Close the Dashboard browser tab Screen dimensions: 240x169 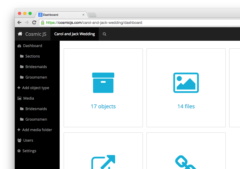[x=83, y=15]
